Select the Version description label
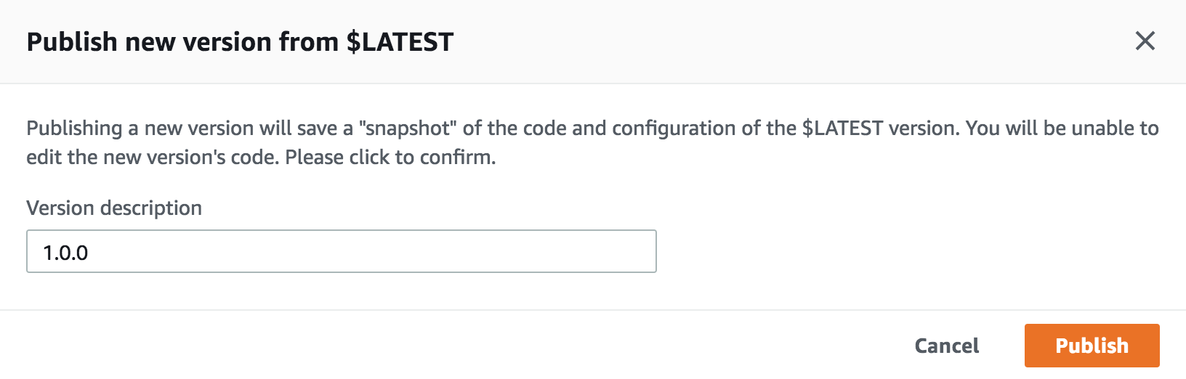Viewport: 1186px width, 379px height. pos(114,208)
